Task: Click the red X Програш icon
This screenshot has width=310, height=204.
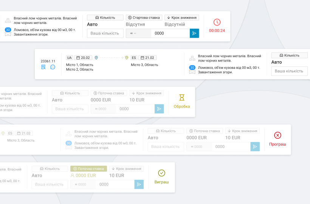Action: click(277, 135)
